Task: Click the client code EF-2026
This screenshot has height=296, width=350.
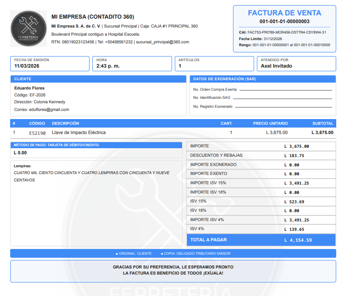Action: coord(30,95)
